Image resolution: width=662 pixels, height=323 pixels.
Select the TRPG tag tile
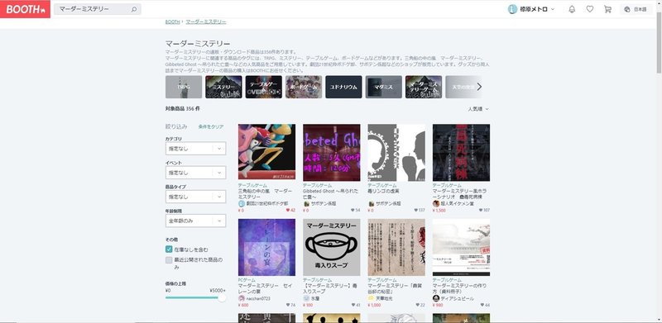pyautogui.click(x=184, y=87)
